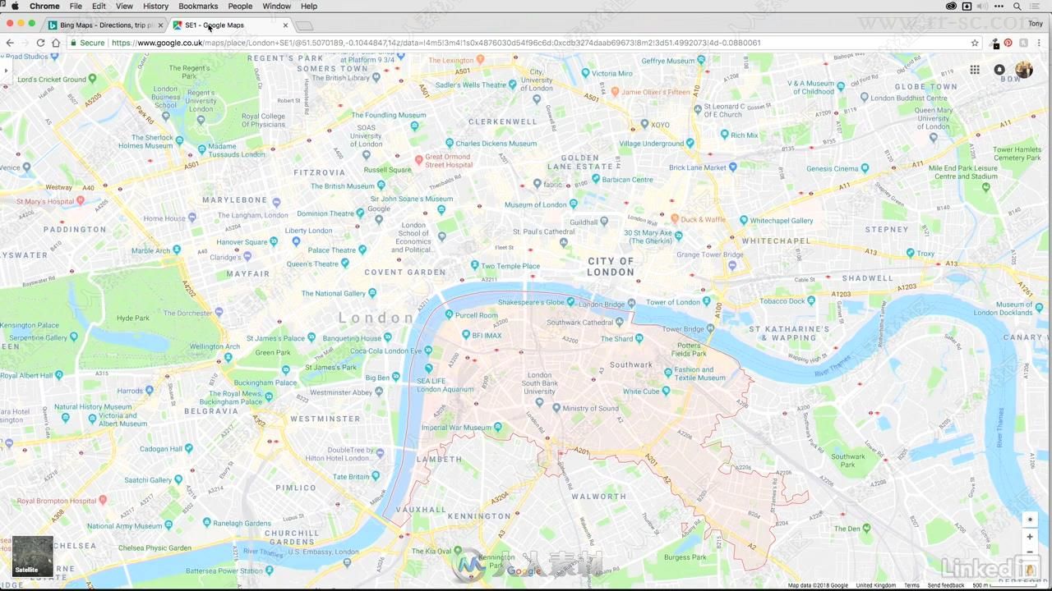
Task: Click The Shard map pin
Action: [641, 338]
